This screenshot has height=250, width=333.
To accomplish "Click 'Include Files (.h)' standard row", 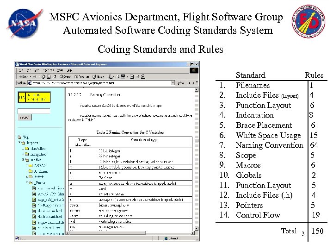I will coord(264,195).
